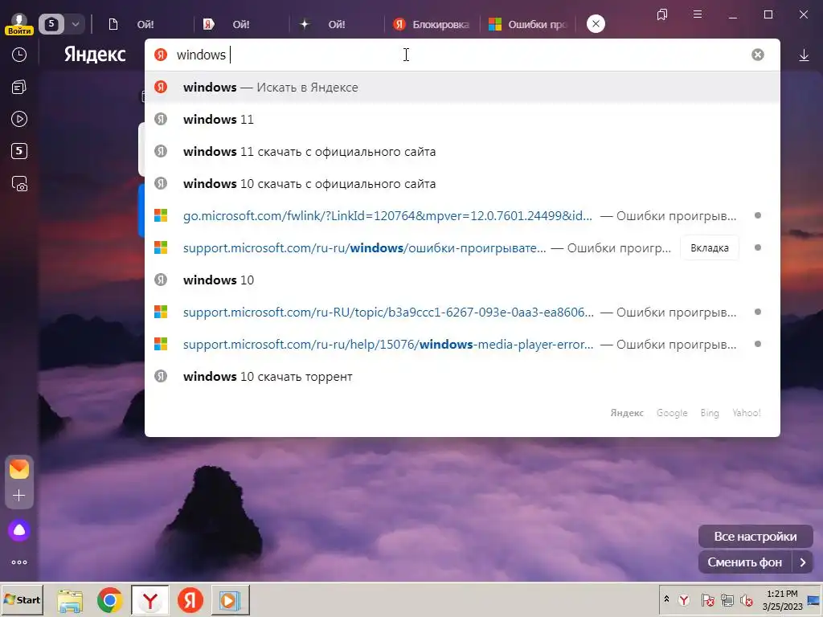Click the Яндекс logo
The image size is (823, 617).
point(95,55)
